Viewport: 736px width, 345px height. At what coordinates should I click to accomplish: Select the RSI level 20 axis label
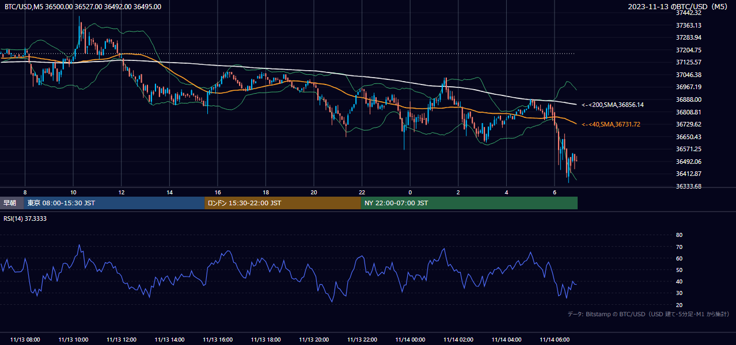pyautogui.click(x=679, y=305)
